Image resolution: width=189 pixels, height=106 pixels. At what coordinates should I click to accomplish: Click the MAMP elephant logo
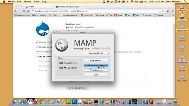click(62, 45)
